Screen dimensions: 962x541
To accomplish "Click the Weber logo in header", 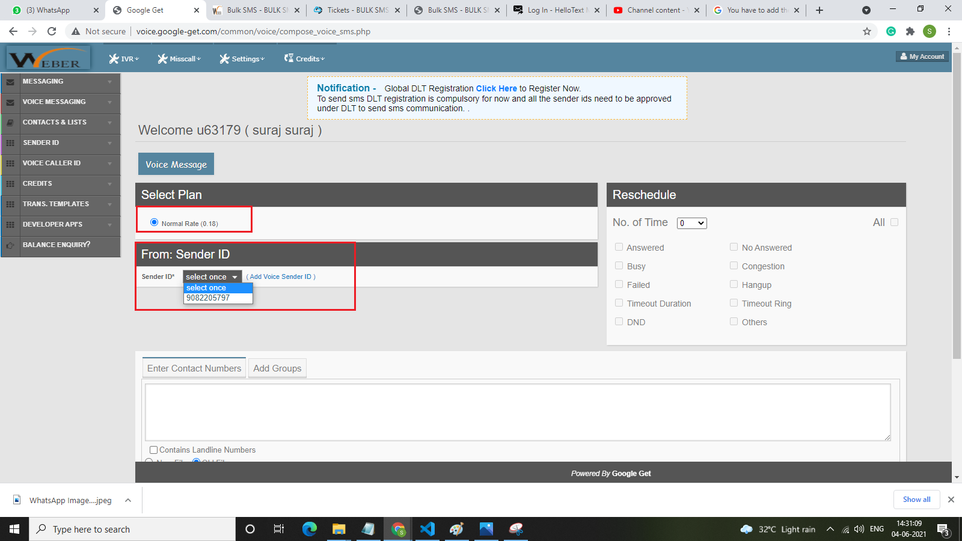I will click(48, 58).
